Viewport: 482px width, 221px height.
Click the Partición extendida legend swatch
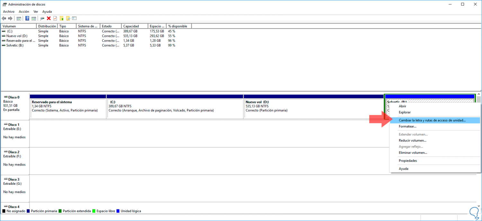click(60, 211)
